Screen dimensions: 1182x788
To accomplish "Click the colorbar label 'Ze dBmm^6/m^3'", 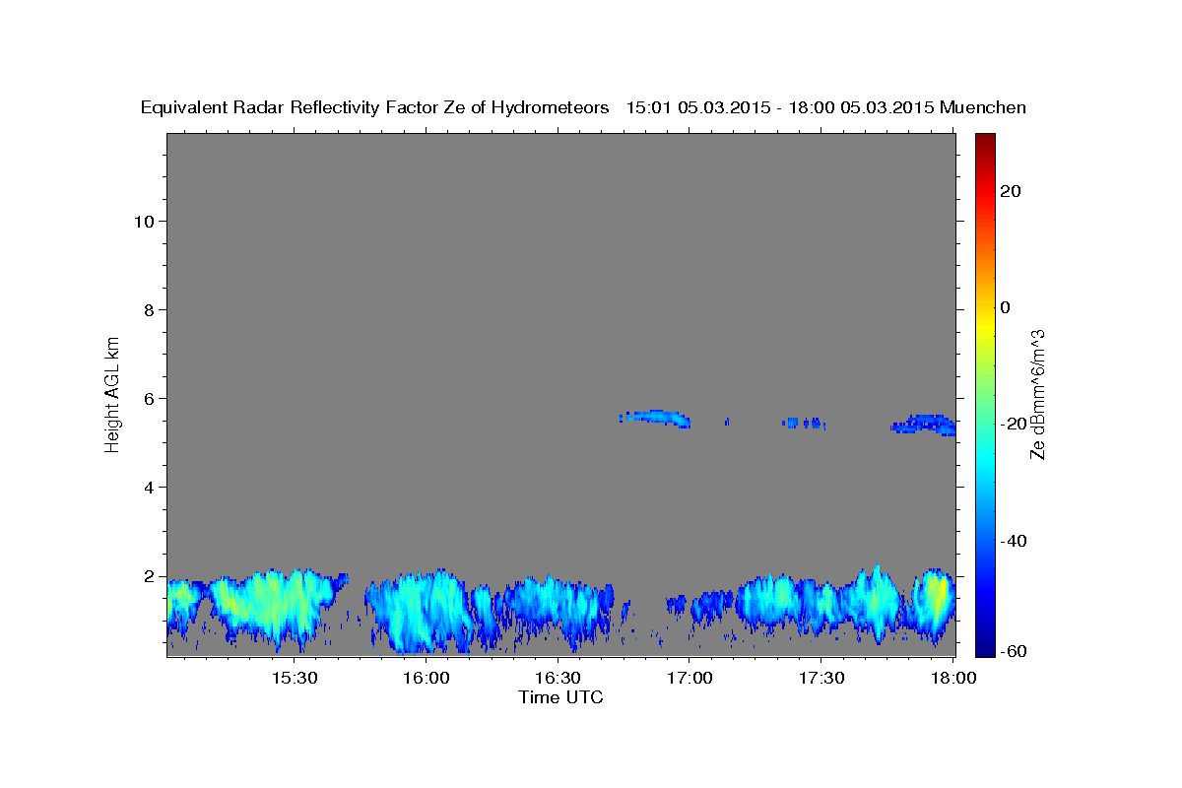I will 1036,394.
